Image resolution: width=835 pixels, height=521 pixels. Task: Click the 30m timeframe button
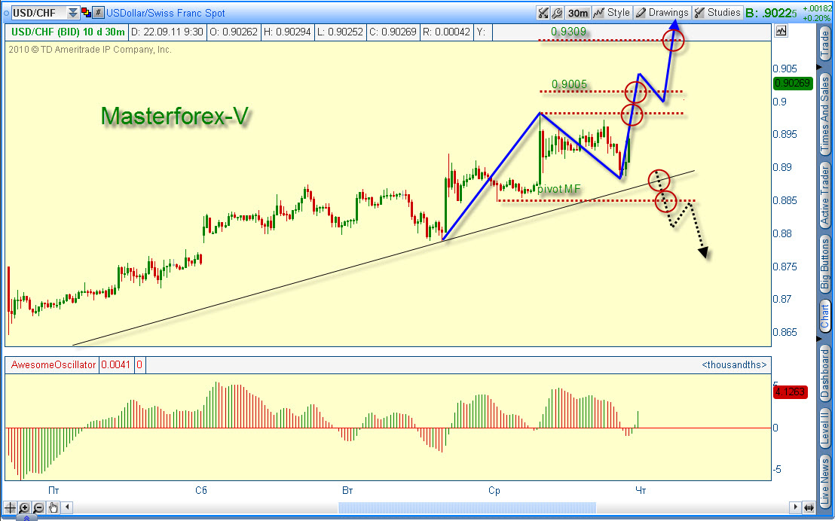578,13
